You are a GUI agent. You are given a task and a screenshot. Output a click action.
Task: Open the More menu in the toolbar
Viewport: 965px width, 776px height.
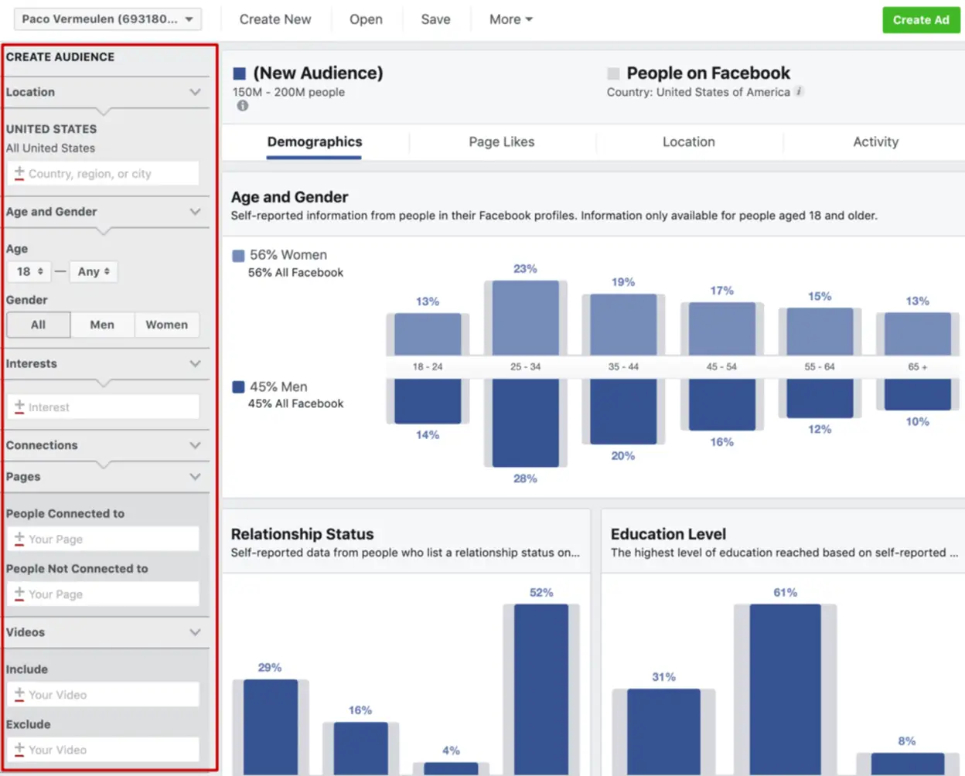tap(510, 19)
